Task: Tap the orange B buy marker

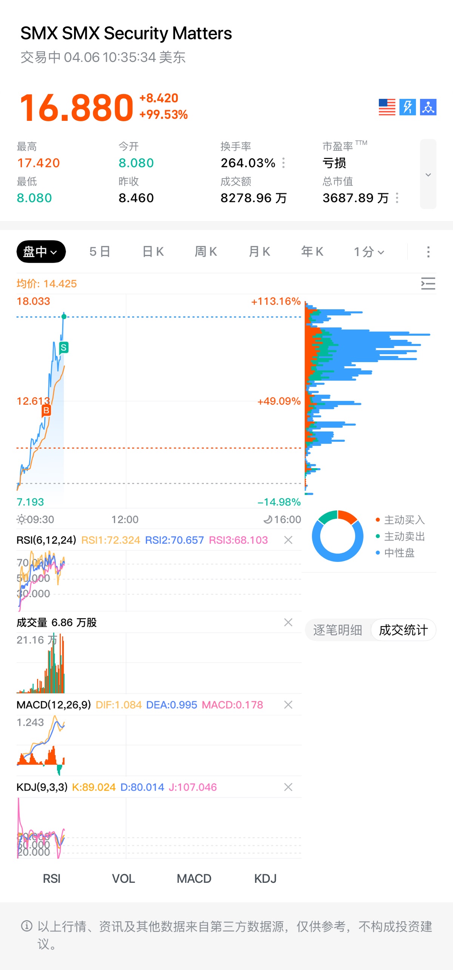Action: coord(46,410)
